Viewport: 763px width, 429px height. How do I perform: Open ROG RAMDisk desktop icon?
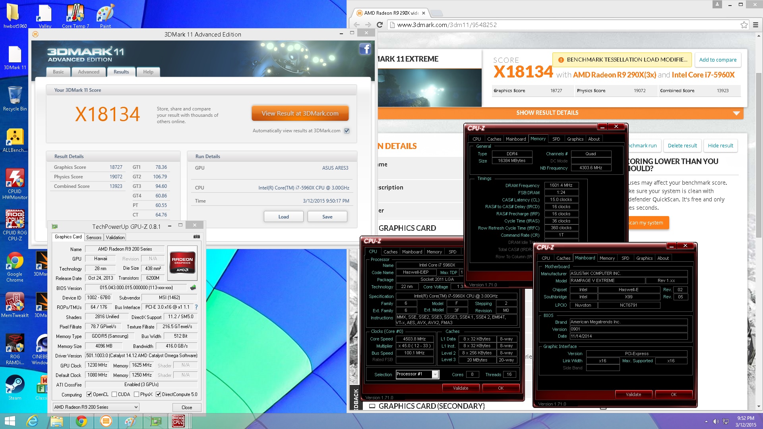click(x=15, y=350)
